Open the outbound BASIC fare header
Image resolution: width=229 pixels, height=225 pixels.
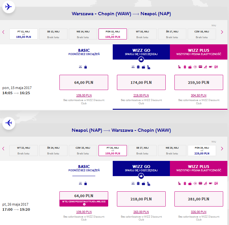84,52
